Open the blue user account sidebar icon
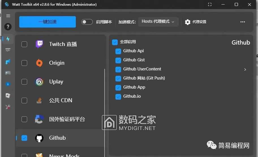 8,84
